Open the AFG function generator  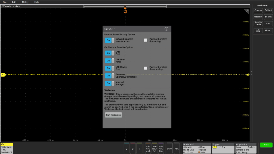pos(177,149)
